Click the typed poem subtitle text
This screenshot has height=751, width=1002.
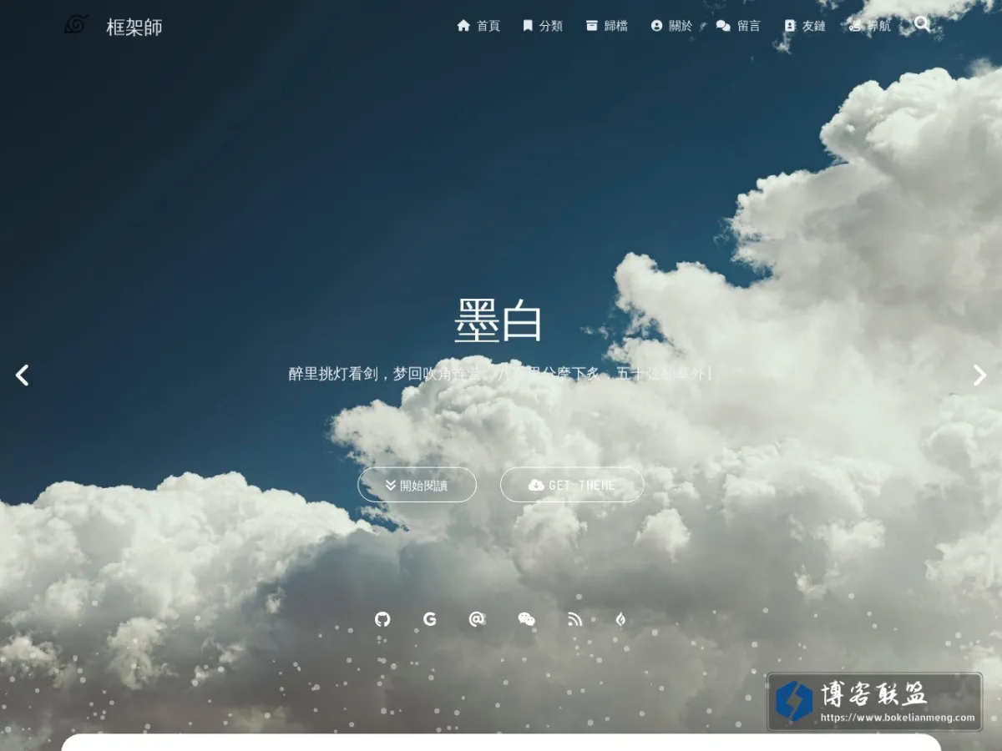pos(499,374)
